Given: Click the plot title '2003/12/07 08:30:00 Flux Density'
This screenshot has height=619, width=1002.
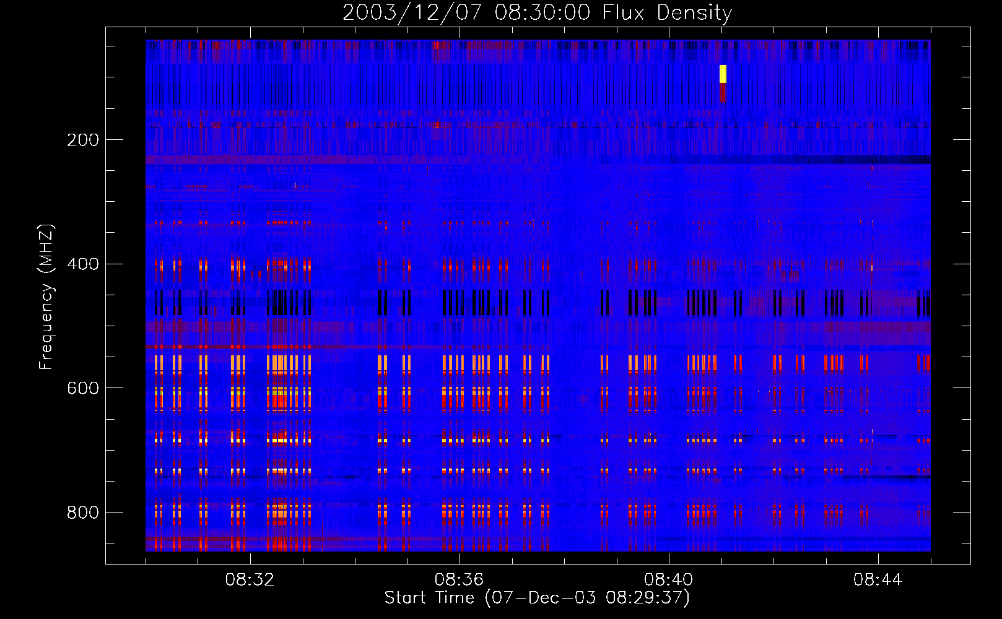Looking at the screenshot, I should point(537,12).
